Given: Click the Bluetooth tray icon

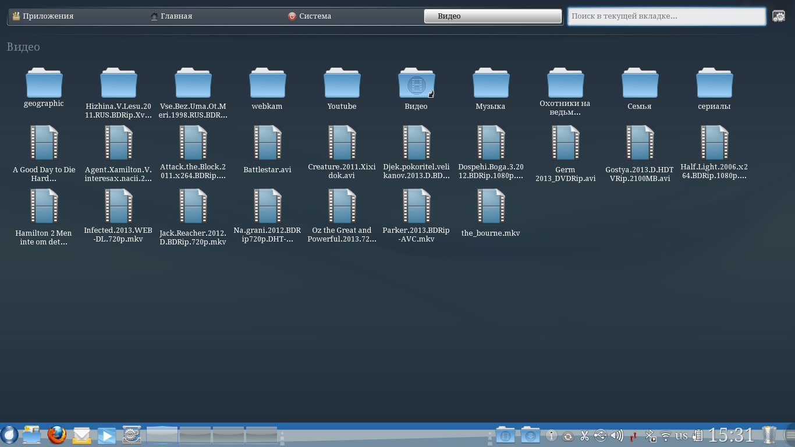Looking at the screenshot, I should click(651, 435).
